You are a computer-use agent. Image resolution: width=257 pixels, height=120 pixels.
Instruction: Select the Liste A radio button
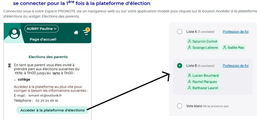179,32
